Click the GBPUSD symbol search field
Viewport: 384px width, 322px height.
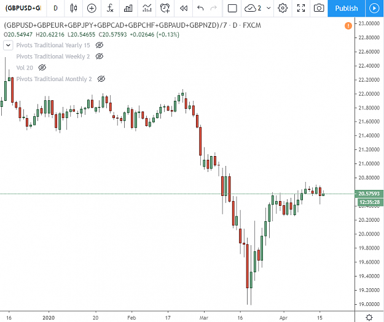(23, 9)
